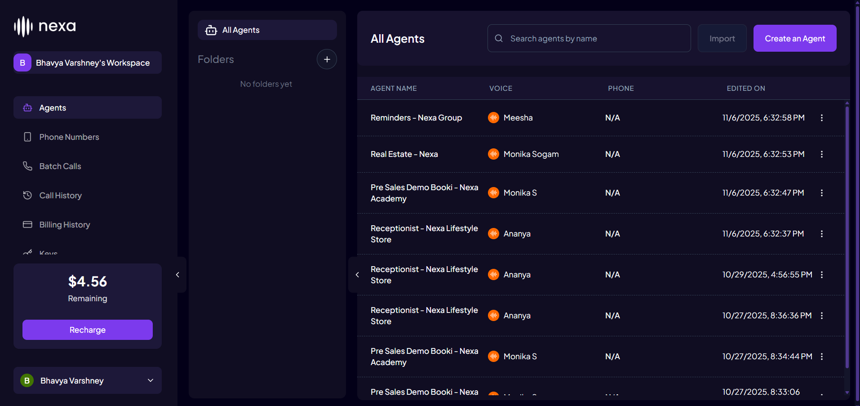Open Bhavya Varshney's Workspace switcher
This screenshot has height=406, width=860.
(88, 62)
